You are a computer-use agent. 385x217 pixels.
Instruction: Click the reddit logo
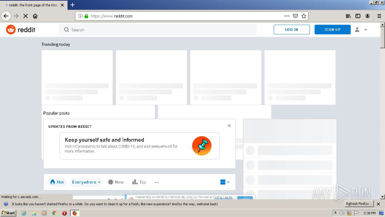pos(21,30)
